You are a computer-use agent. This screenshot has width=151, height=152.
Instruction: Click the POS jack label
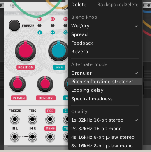(x=50, y=111)
